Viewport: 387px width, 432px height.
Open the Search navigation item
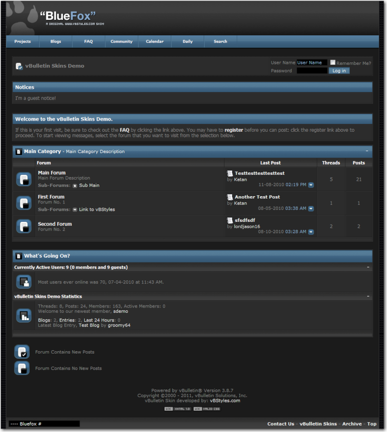[221, 41]
